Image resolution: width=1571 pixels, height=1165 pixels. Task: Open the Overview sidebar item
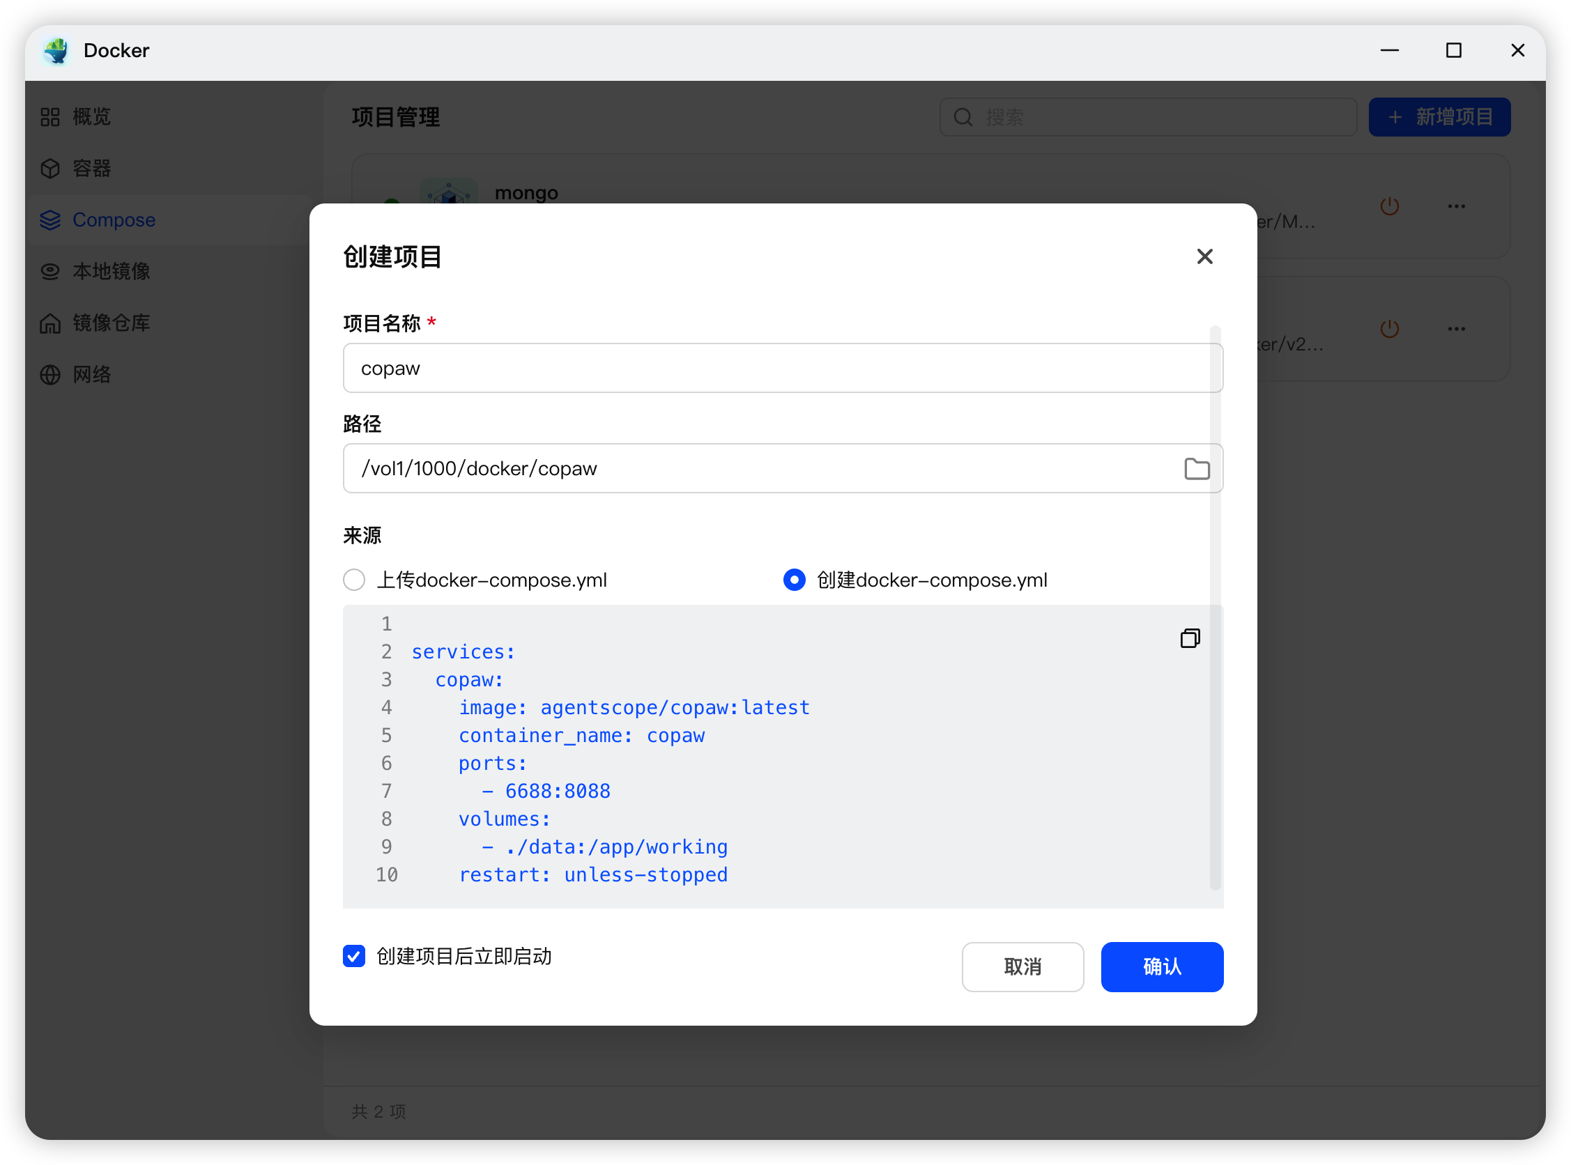pos(92,117)
